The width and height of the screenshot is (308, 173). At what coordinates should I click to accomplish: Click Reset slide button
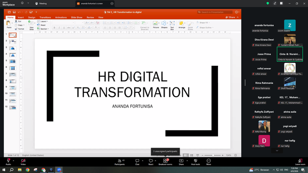(x=41, y=25)
